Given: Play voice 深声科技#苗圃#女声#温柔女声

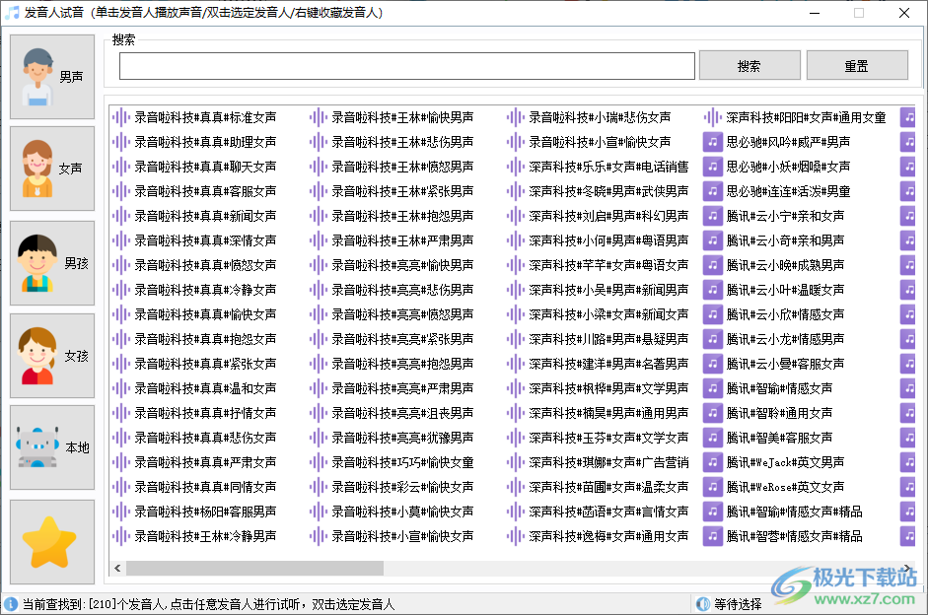Looking at the screenshot, I should pos(608,487).
